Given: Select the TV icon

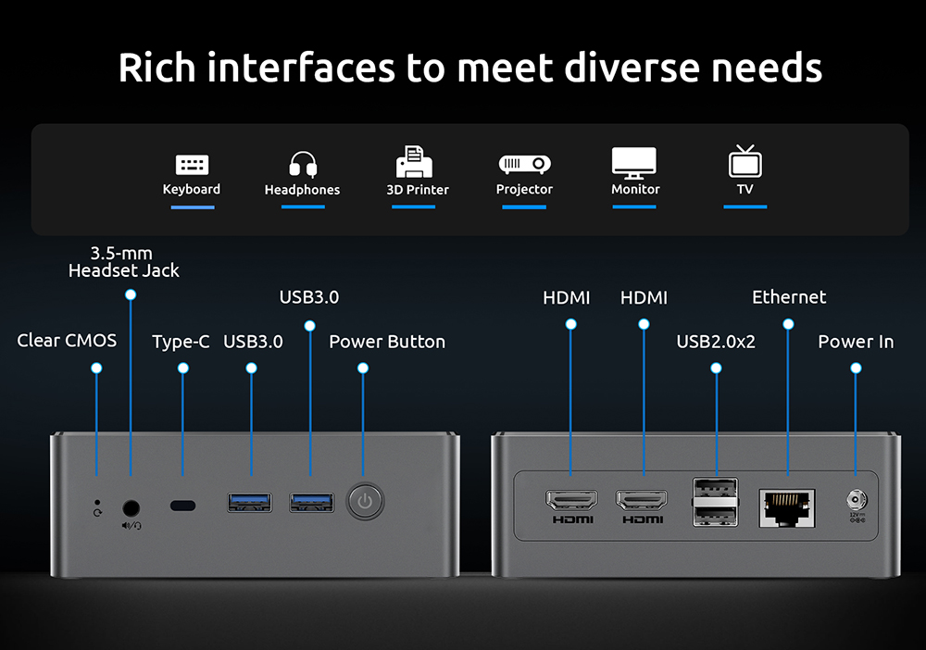Looking at the screenshot, I should point(745,161).
